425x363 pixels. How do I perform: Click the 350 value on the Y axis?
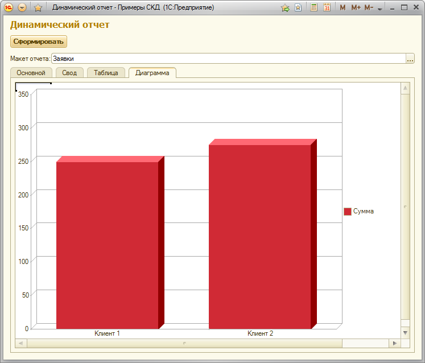tap(23, 94)
